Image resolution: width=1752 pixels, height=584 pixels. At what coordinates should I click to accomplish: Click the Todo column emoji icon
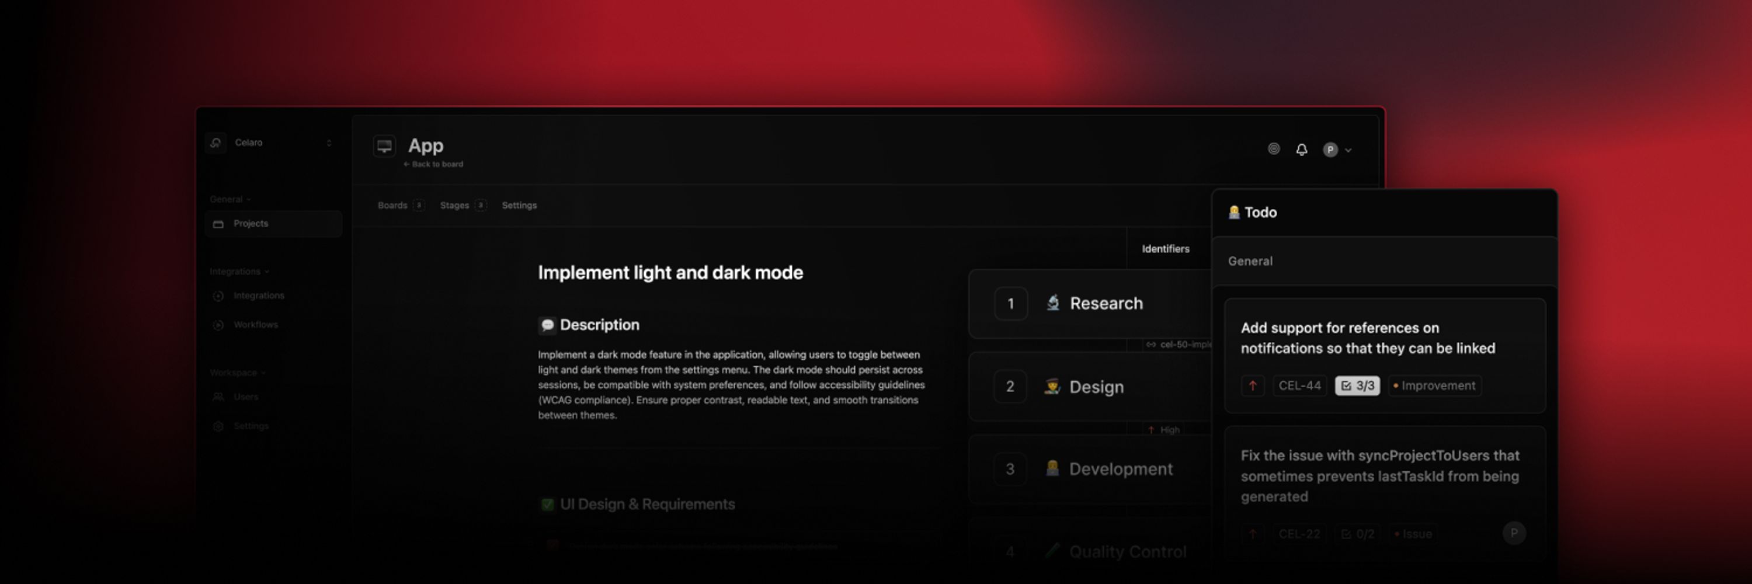coord(1234,212)
